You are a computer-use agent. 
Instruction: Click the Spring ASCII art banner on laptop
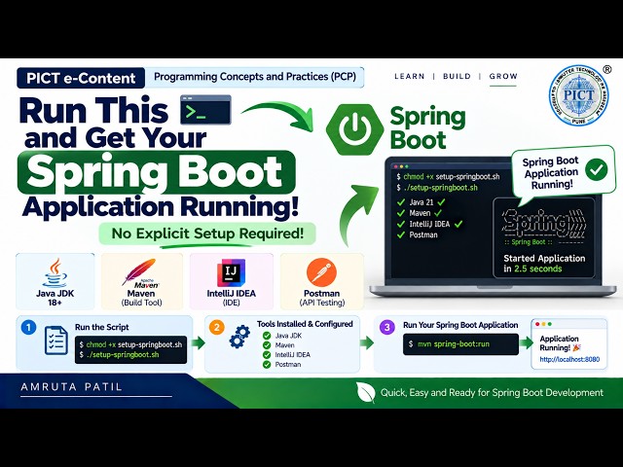pos(543,223)
